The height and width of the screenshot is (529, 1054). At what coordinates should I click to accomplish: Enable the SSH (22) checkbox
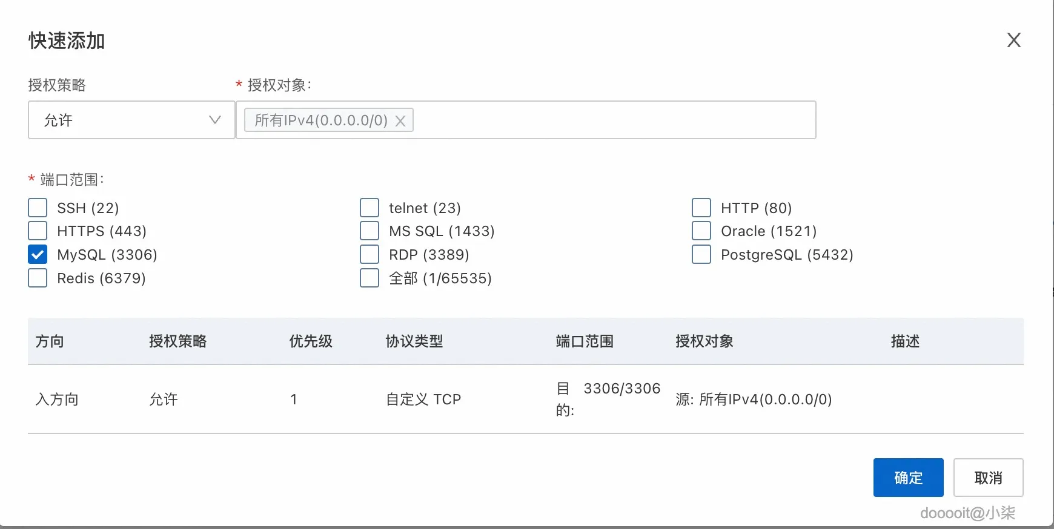pyautogui.click(x=37, y=207)
